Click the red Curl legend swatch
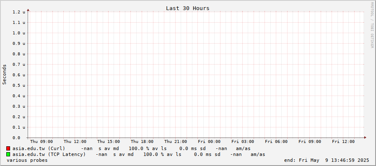376x166 pixels. point(8,148)
